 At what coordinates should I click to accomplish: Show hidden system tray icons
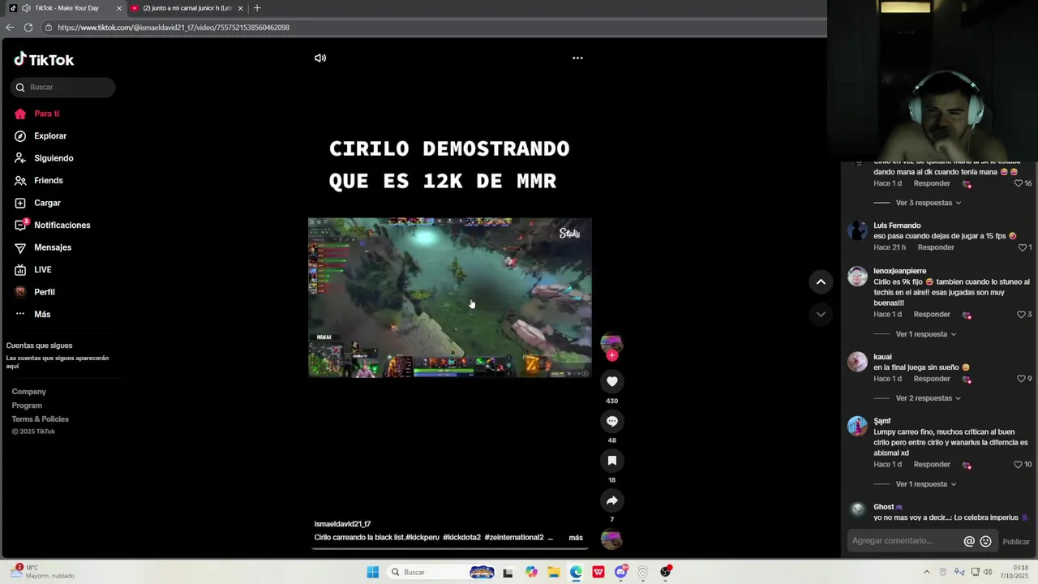click(x=927, y=572)
